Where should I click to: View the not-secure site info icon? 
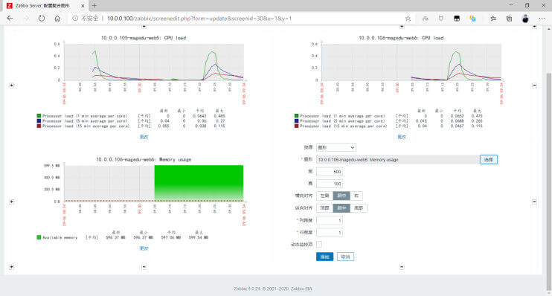[x=75, y=19]
